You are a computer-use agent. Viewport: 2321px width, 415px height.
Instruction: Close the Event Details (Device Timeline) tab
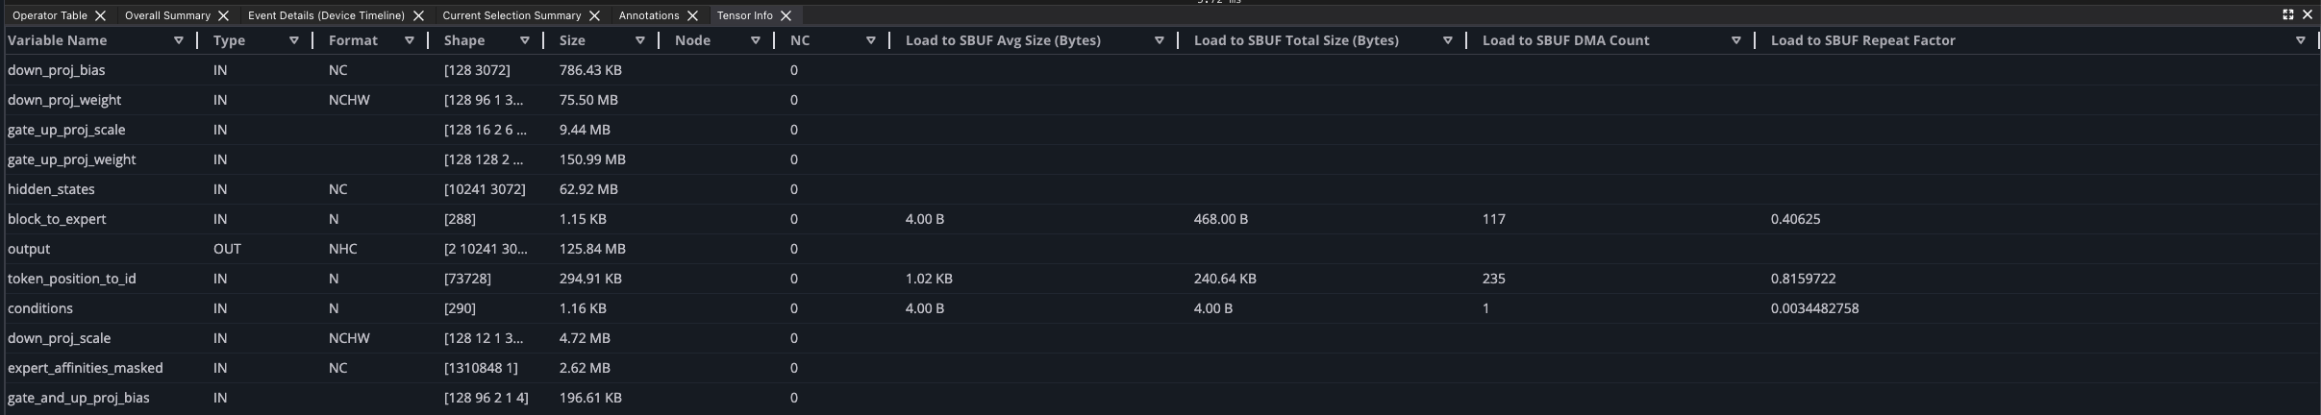[418, 16]
